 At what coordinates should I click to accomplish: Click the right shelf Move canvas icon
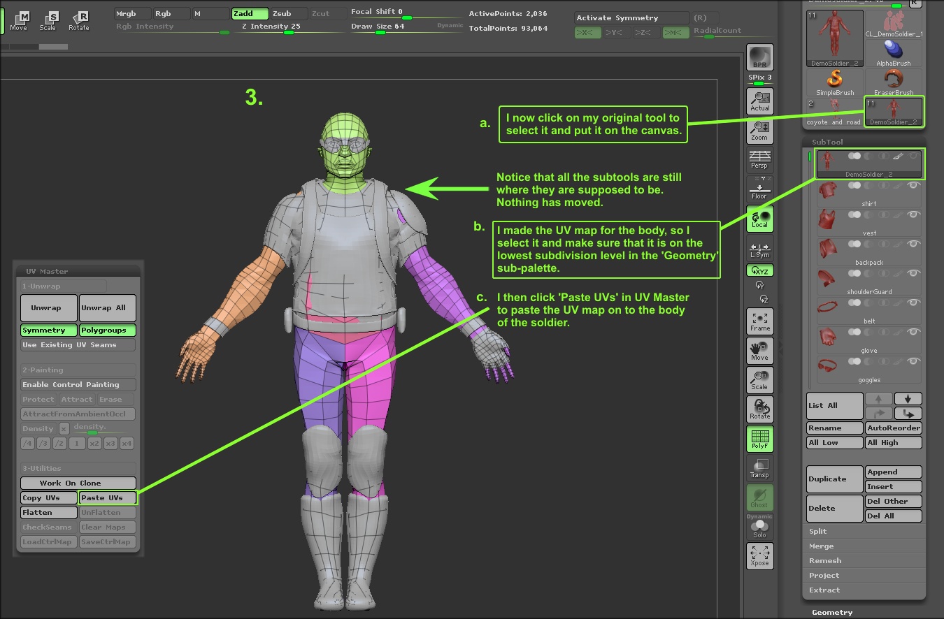tap(759, 351)
